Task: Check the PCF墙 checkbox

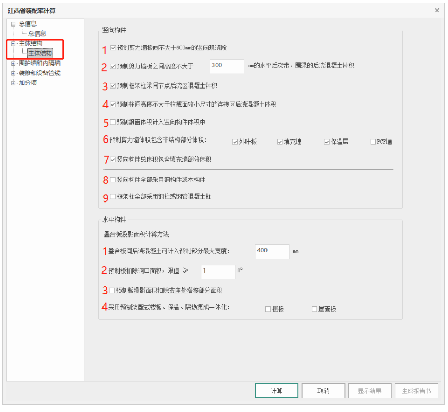Action: point(373,143)
